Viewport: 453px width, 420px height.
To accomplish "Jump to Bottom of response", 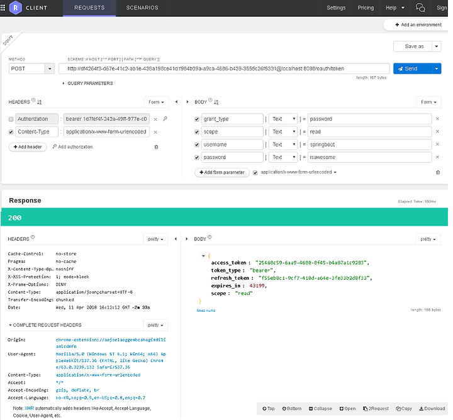I will (292, 409).
